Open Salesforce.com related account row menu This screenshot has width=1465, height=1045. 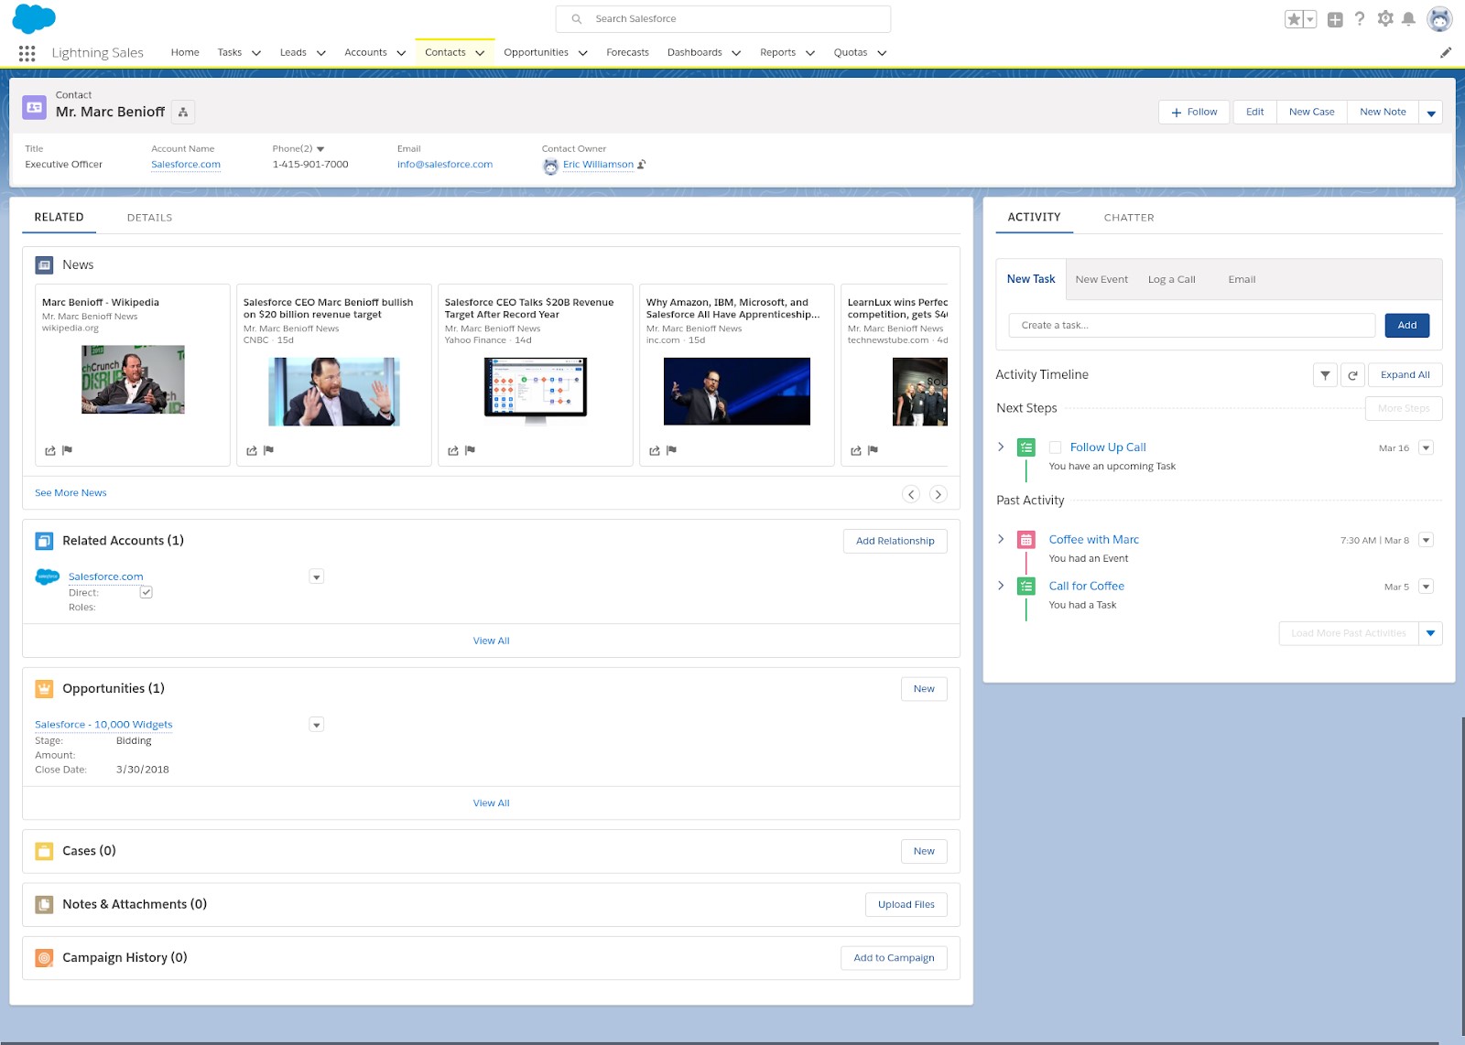pos(317,576)
